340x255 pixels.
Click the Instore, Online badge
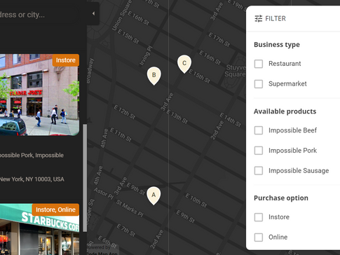(x=55, y=209)
